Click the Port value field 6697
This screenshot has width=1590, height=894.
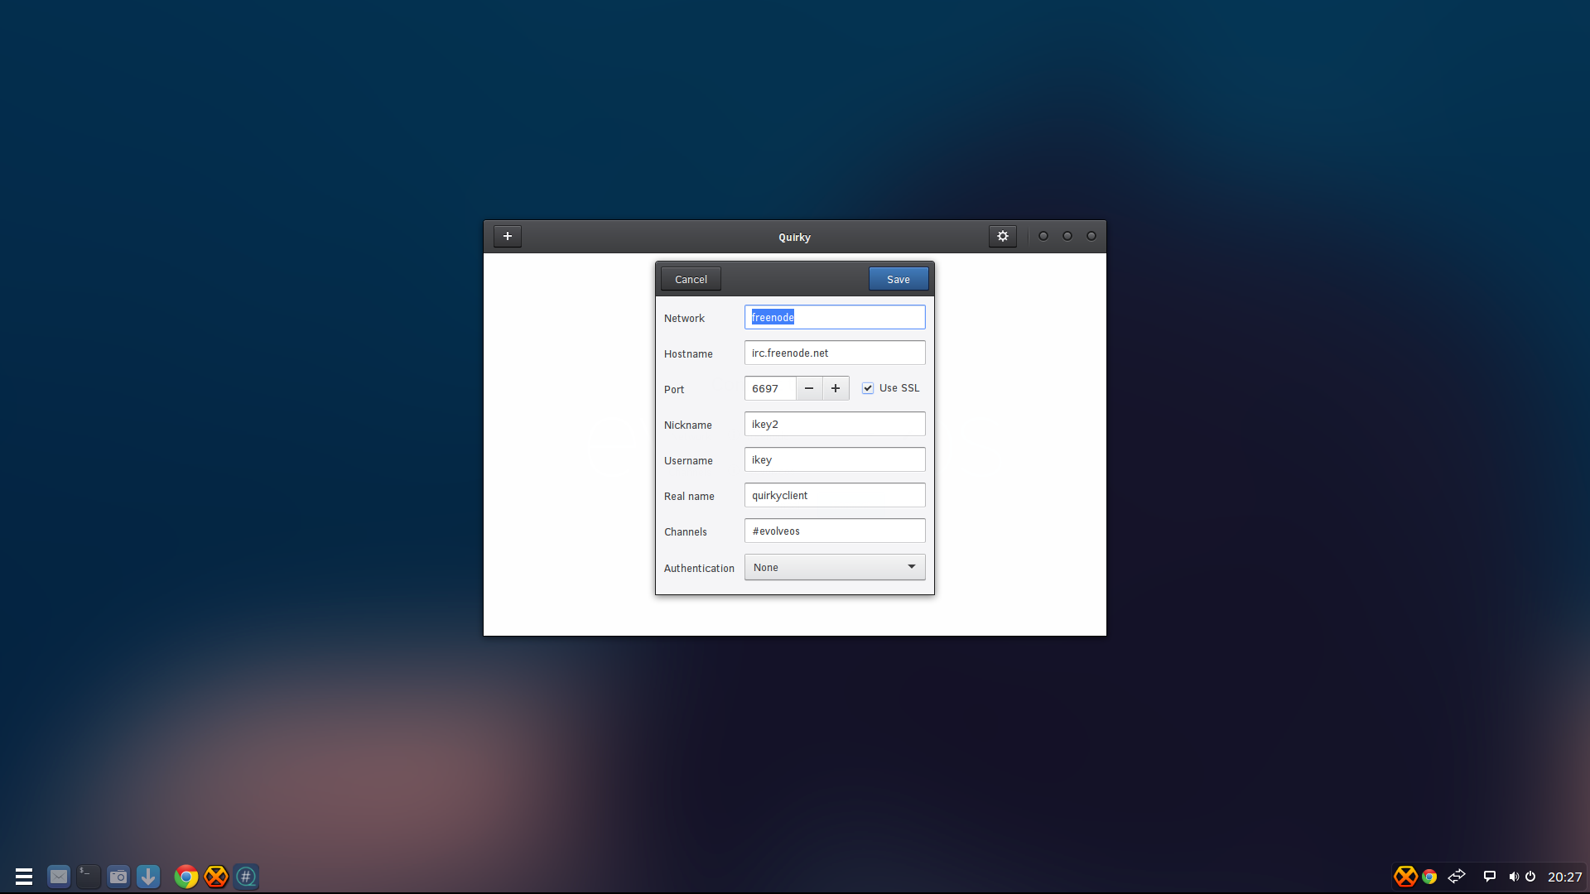click(x=770, y=388)
